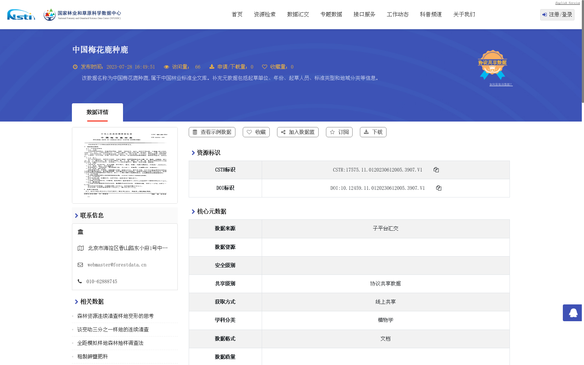Click the envelope icon beside the webmaster email
The height and width of the screenshot is (365, 584).
tap(80, 265)
